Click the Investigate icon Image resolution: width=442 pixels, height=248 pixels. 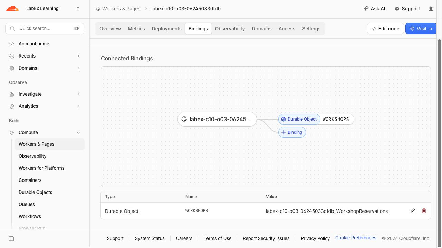point(12,94)
